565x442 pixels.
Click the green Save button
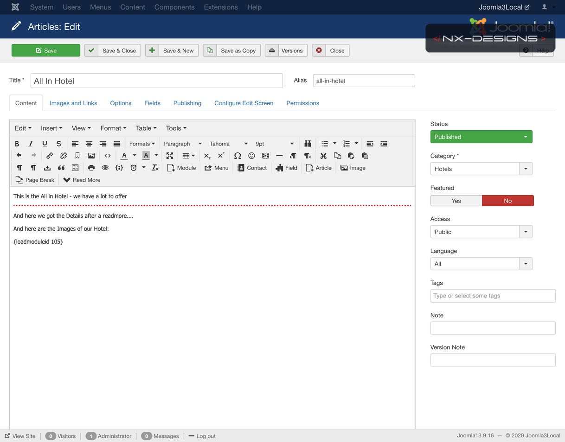point(46,51)
